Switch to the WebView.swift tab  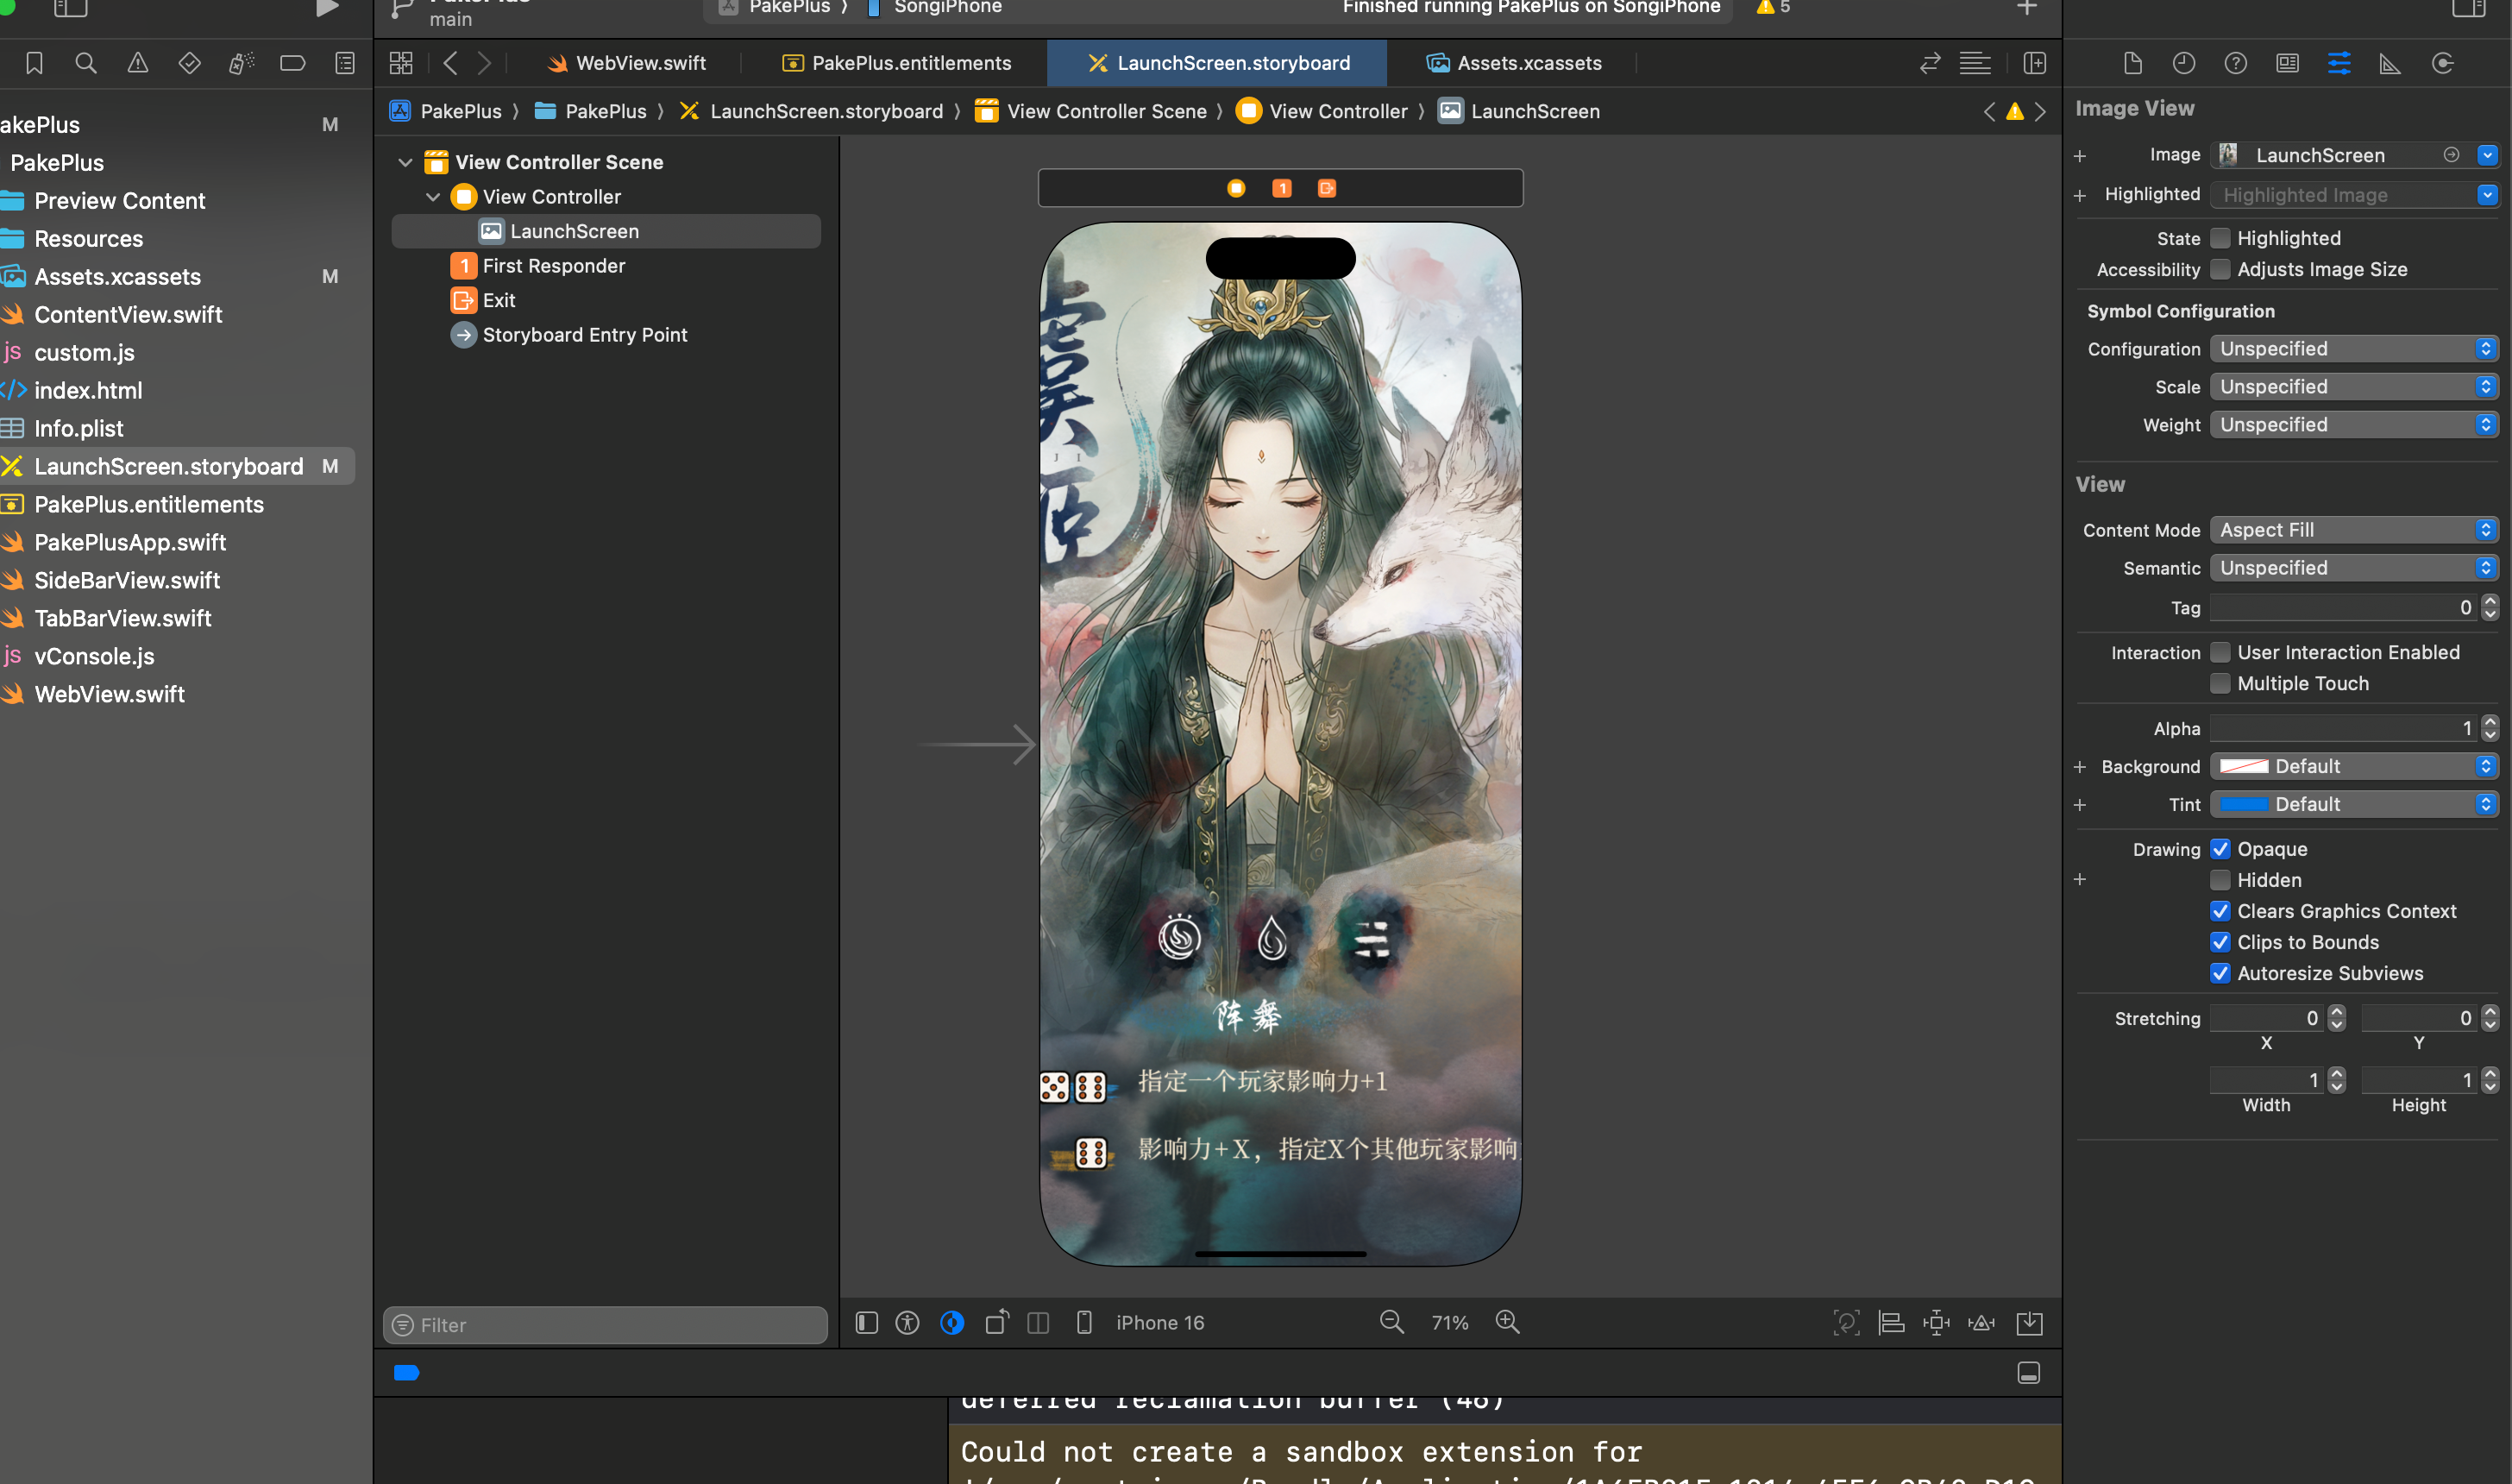627,63
